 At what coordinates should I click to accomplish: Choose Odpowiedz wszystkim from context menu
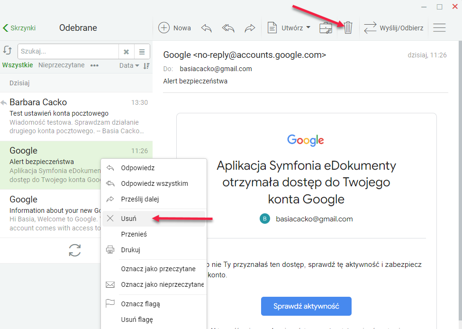pos(154,183)
